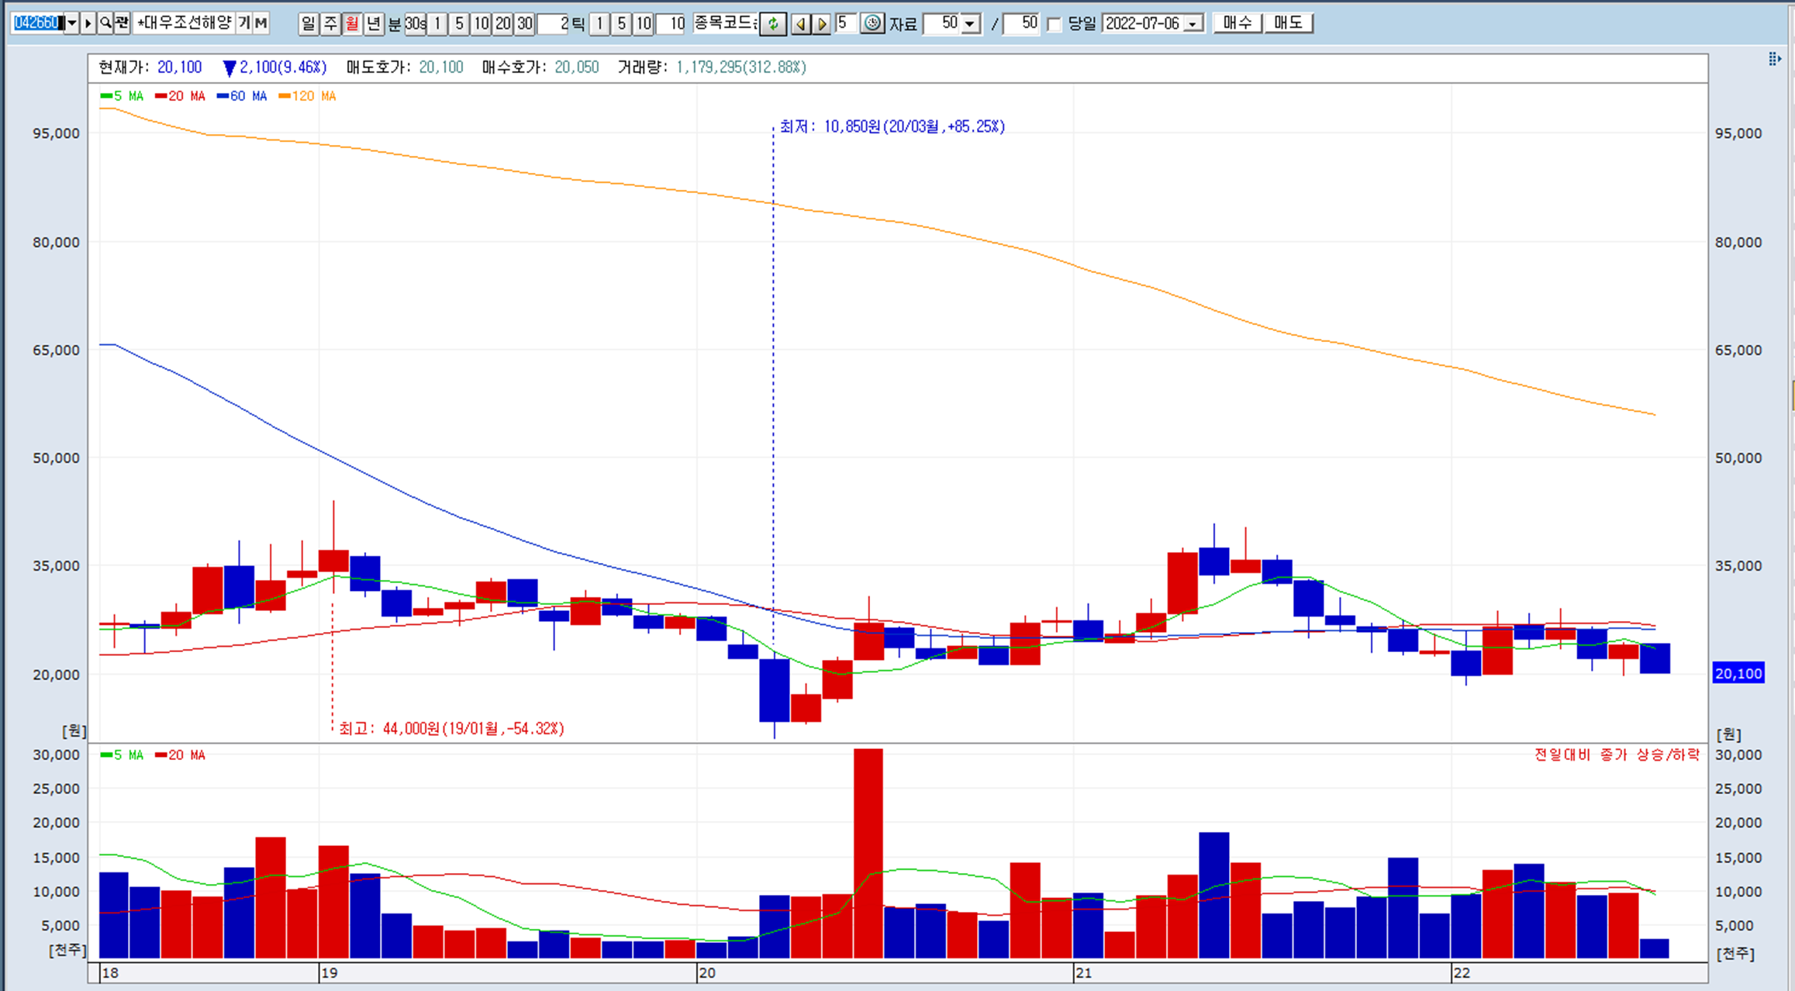The width and height of the screenshot is (1795, 991).
Task: Click the stock code input field 042660
Action: point(36,23)
